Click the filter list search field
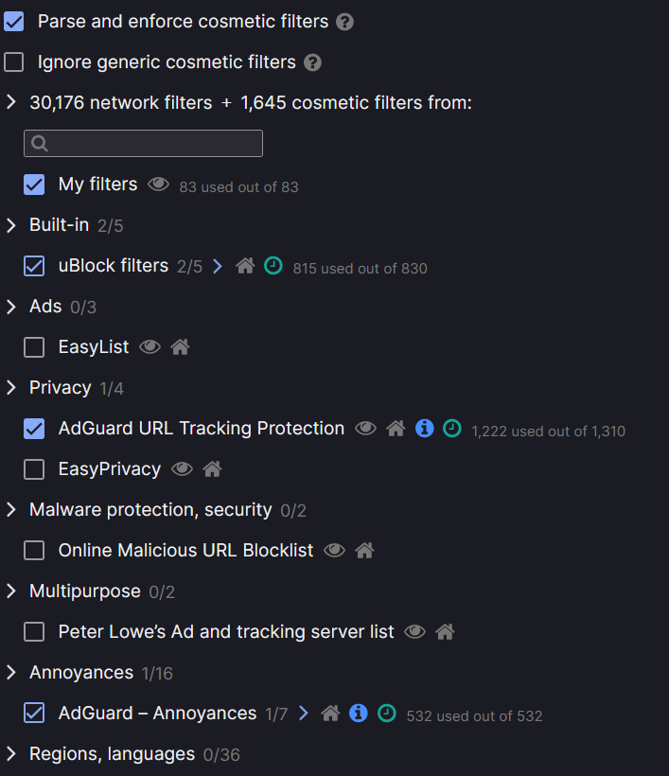Image resolution: width=669 pixels, height=776 pixels. tap(144, 144)
